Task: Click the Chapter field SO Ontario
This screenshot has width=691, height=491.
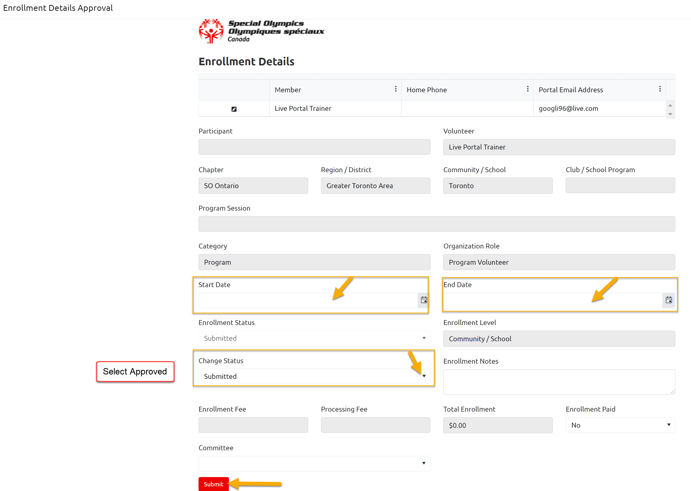Action: pyautogui.click(x=253, y=186)
